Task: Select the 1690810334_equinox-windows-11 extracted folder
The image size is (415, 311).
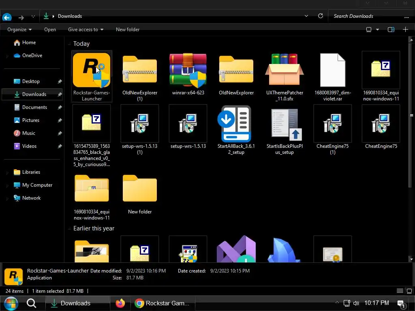Action: click(x=92, y=197)
